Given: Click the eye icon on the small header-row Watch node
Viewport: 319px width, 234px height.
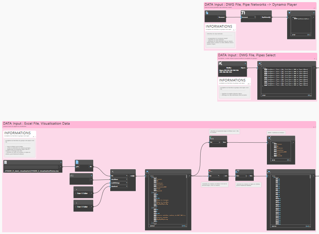Looking at the screenshot, I should coord(269,138).
